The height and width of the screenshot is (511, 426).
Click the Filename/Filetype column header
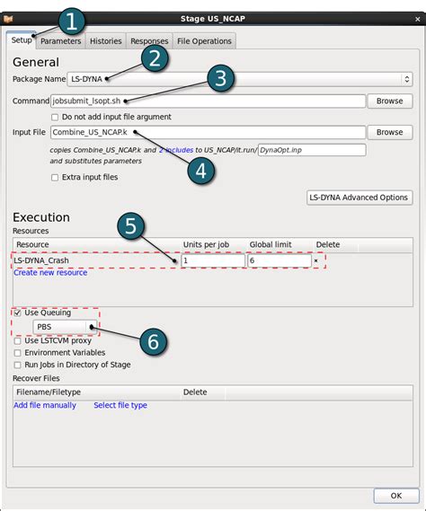97,392
